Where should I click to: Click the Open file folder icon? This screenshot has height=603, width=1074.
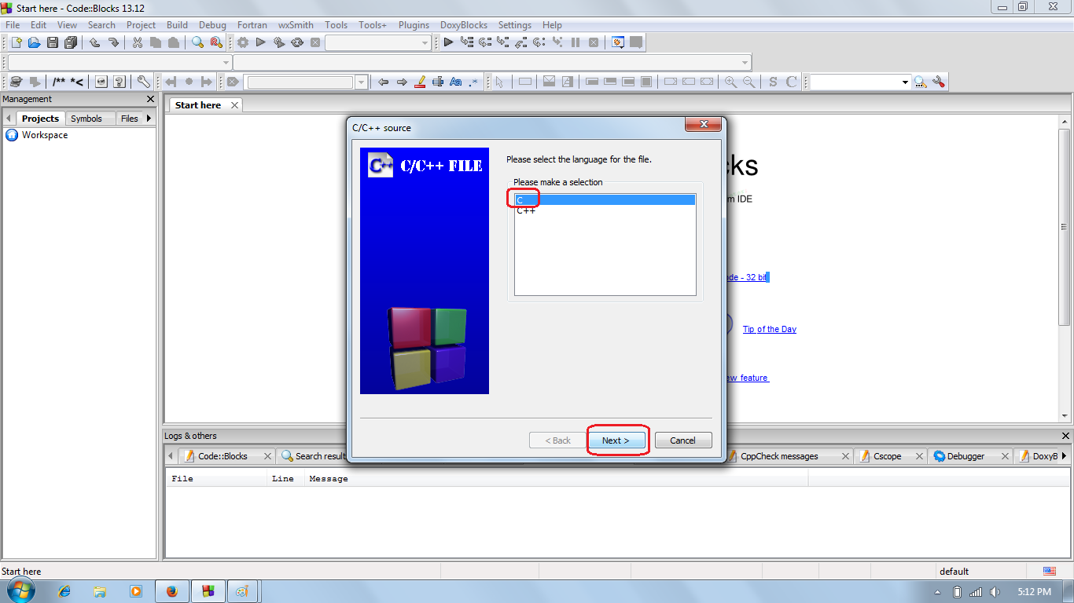[34, 42]
